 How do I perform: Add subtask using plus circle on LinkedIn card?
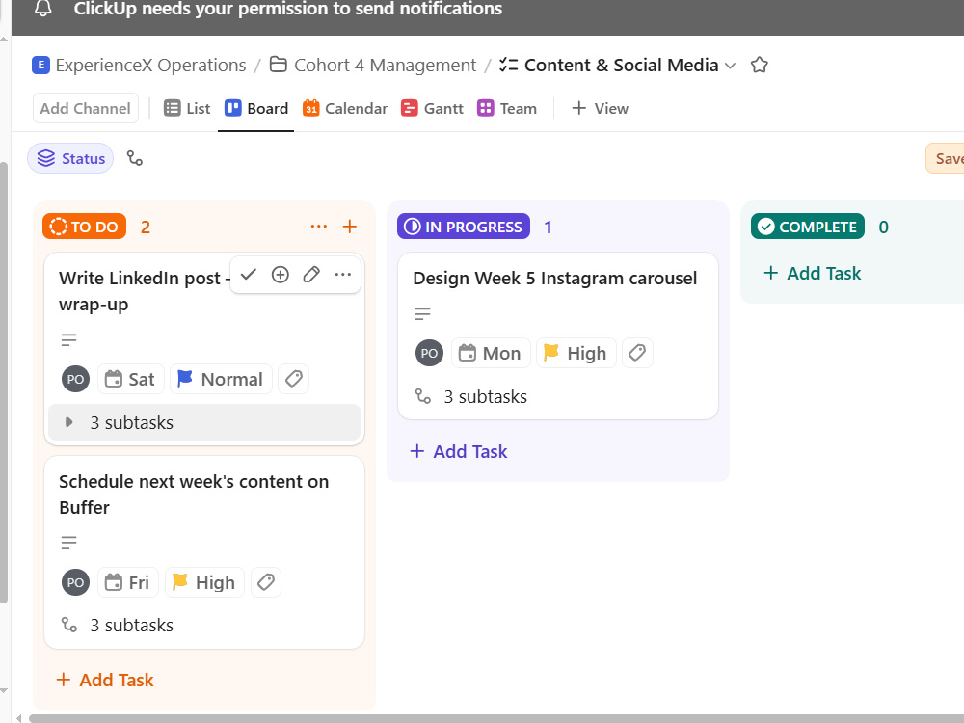pos(281,274)
